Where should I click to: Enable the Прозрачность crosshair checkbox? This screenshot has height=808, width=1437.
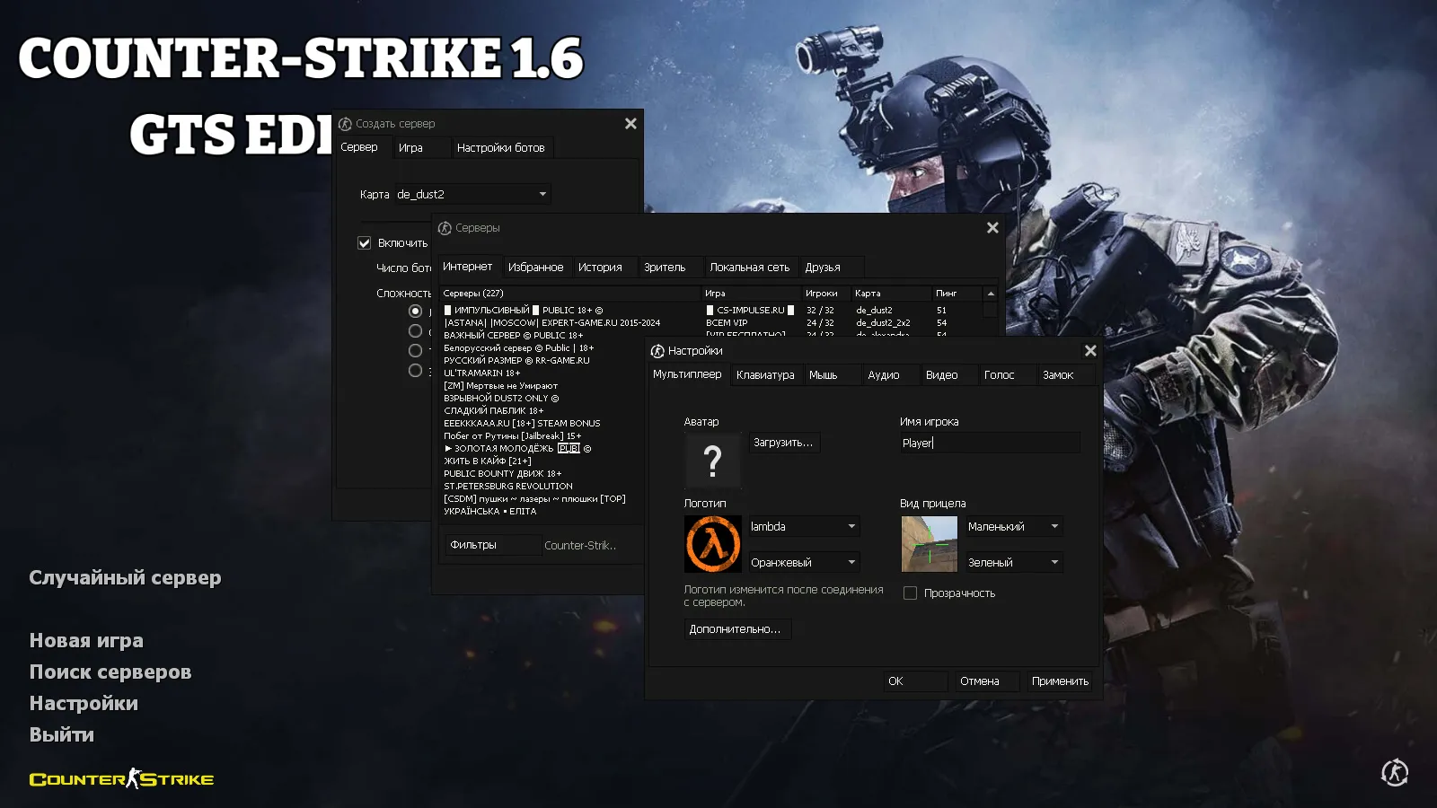click(910, 593)
